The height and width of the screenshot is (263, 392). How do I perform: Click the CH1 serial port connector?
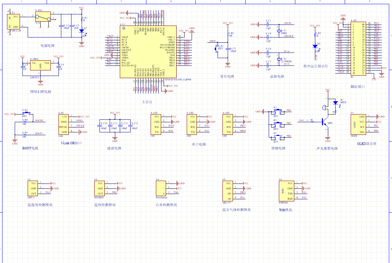tap(156, 124)
